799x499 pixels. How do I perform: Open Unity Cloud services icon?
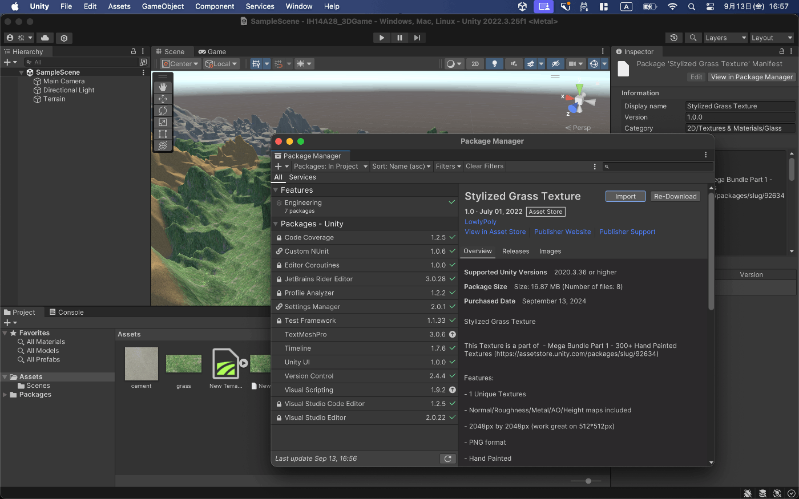click(45, 38)
